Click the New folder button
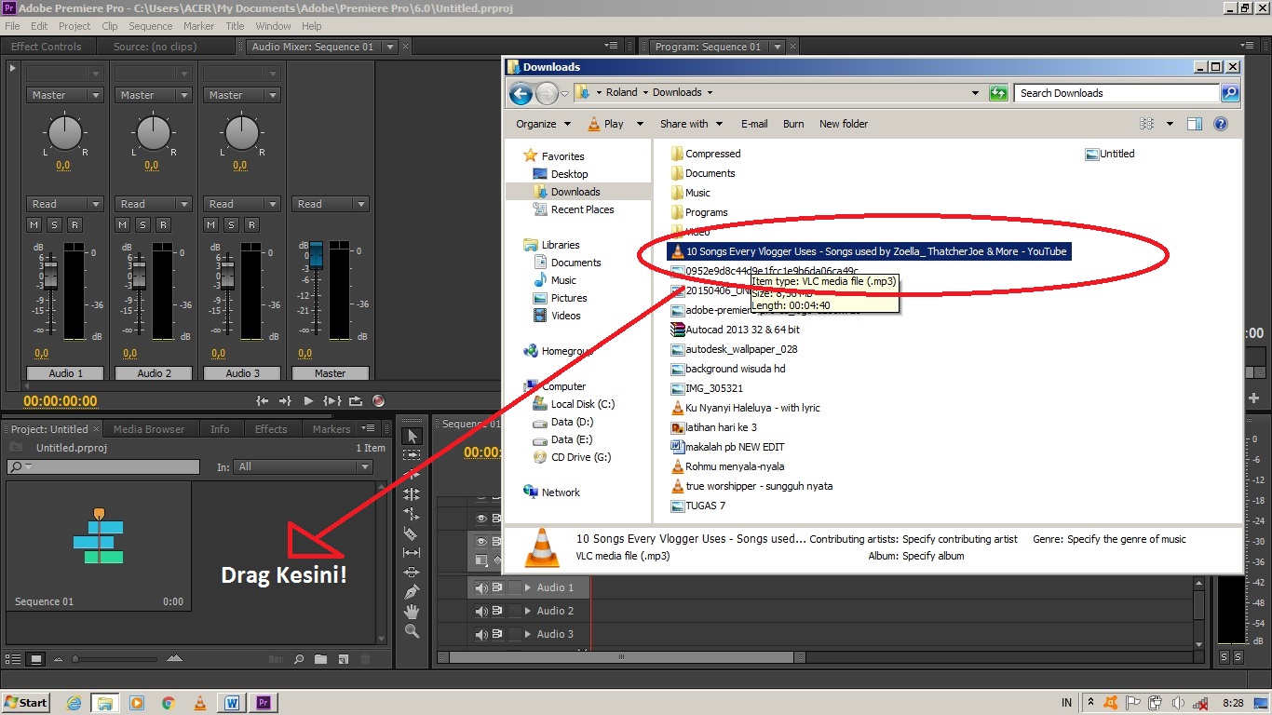 pyautogui.click(x=843, y=123)
